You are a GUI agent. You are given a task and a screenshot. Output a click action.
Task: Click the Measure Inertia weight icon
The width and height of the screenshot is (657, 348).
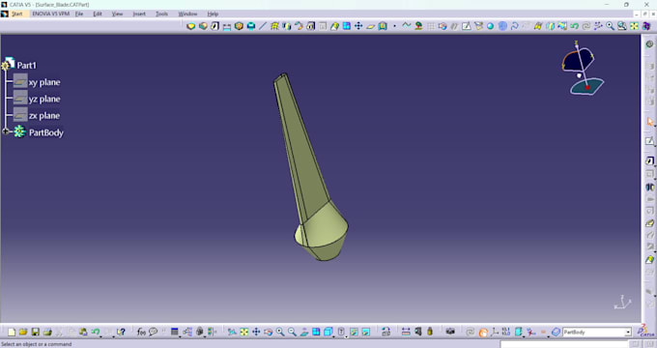430,332
